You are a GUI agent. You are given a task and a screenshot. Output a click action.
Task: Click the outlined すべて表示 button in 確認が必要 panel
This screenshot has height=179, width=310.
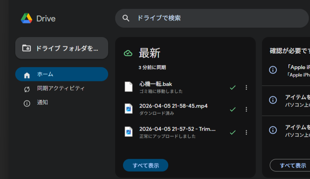(x=290, y=165)
